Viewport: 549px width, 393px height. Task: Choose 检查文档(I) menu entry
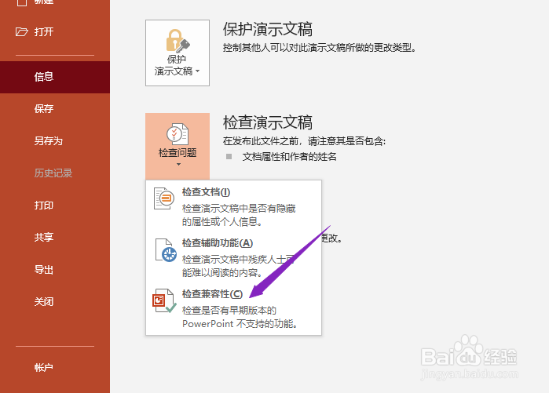click(x=233, y=206)
